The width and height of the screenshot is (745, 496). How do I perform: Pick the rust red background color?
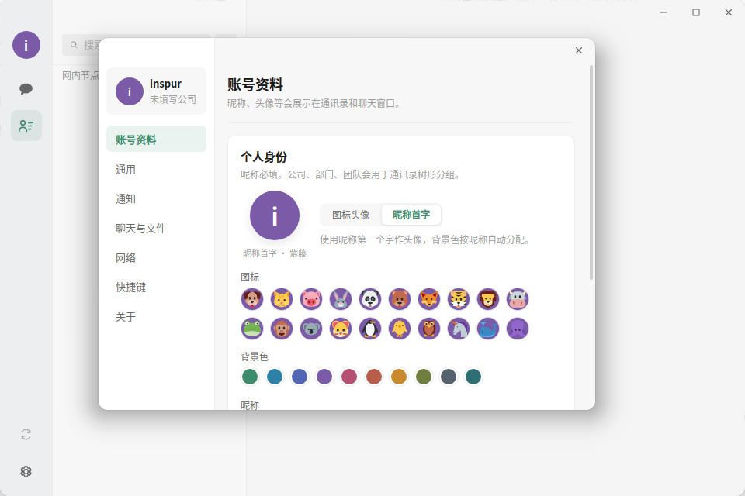pyautogui.click(x=374, y=377)
